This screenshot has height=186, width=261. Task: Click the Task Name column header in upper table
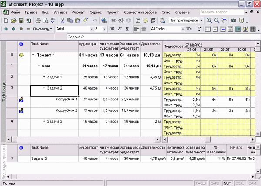pyautogui.click(x=54, y=46)
